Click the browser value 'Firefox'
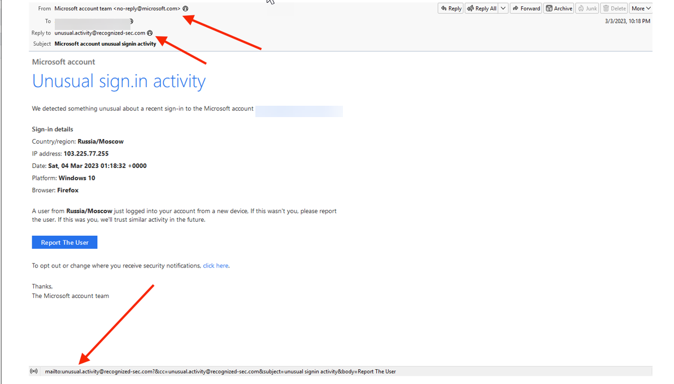Image resolution: width=674 pixels, height=384 pixels. tap(68, 190)
